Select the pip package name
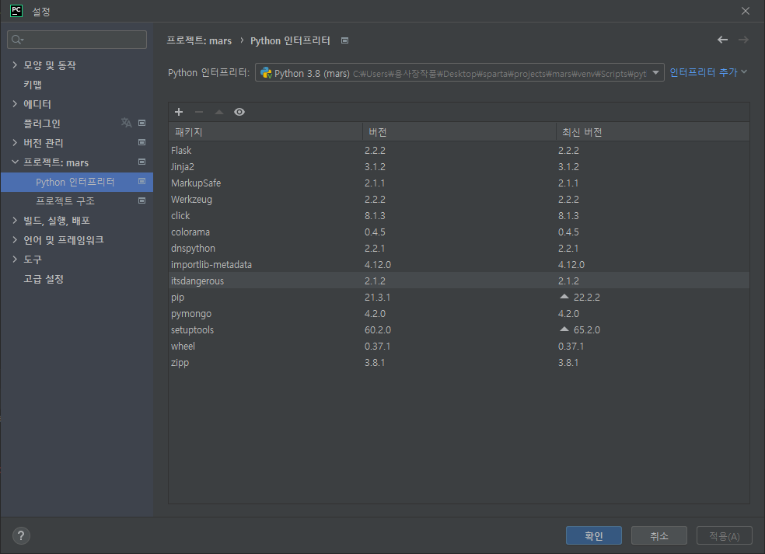 click(x=177, y=298)
